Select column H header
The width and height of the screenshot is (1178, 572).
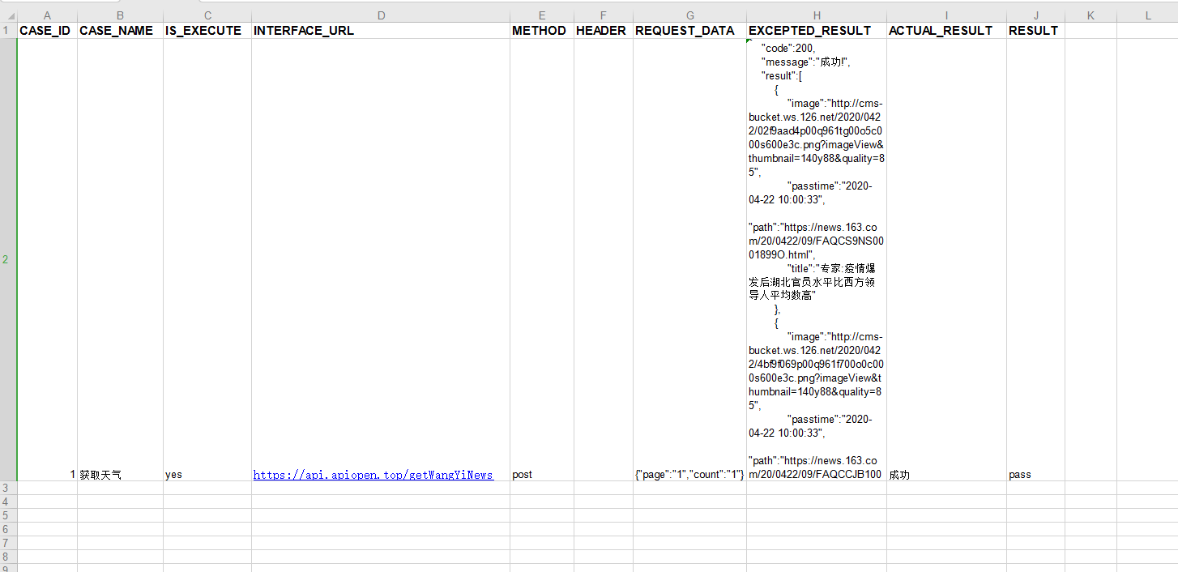(817, 15)
